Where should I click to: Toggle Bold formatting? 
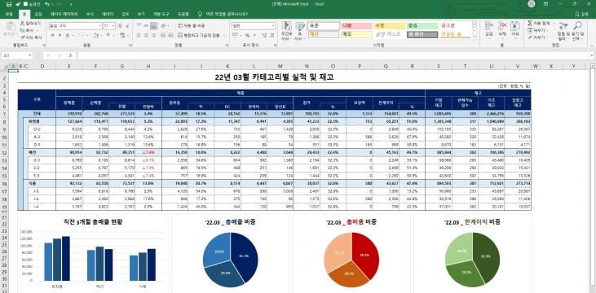click(53, 35)
